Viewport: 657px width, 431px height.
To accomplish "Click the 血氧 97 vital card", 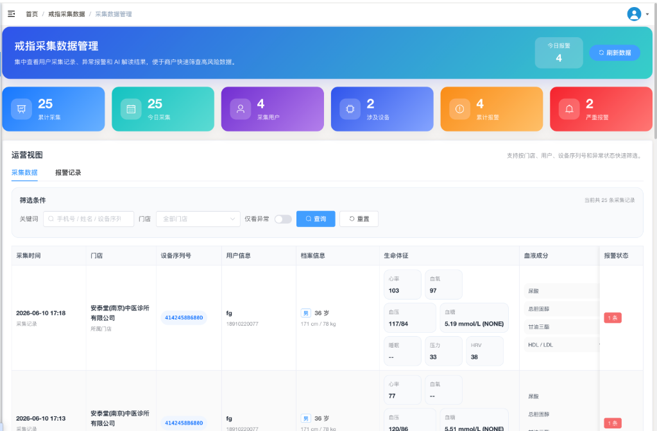I will 444,284.
